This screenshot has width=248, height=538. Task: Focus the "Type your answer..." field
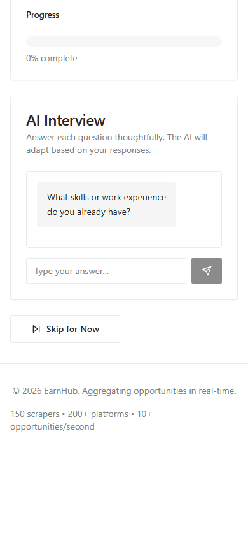[x=106, y=271]
